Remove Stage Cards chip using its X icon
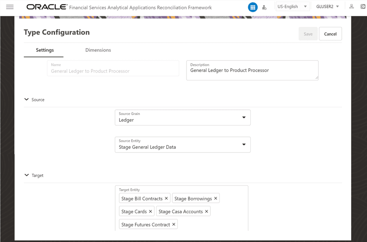The image size is (367, 242). (x=150, y=211)
